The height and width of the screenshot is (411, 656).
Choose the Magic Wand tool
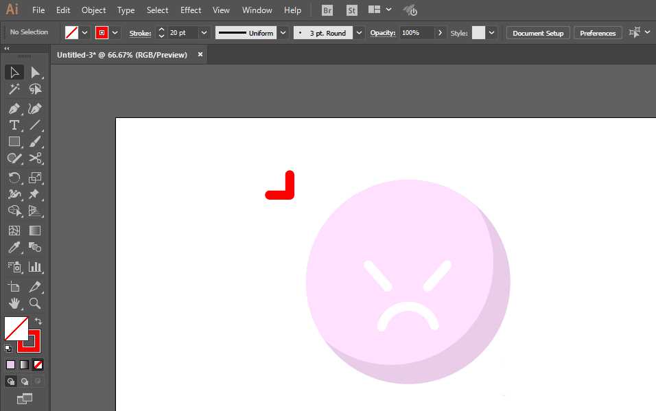click(14, 89)
